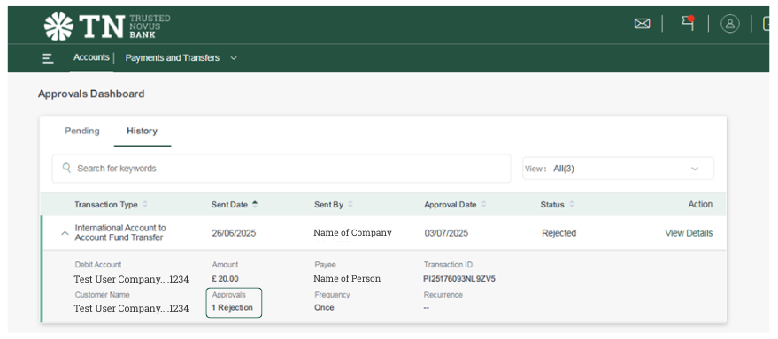
Task: Open the Accounts menu item
Action: tap(91, 57)
